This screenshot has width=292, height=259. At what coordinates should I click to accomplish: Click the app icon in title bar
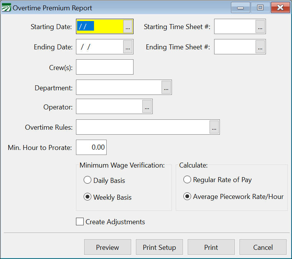7,8
